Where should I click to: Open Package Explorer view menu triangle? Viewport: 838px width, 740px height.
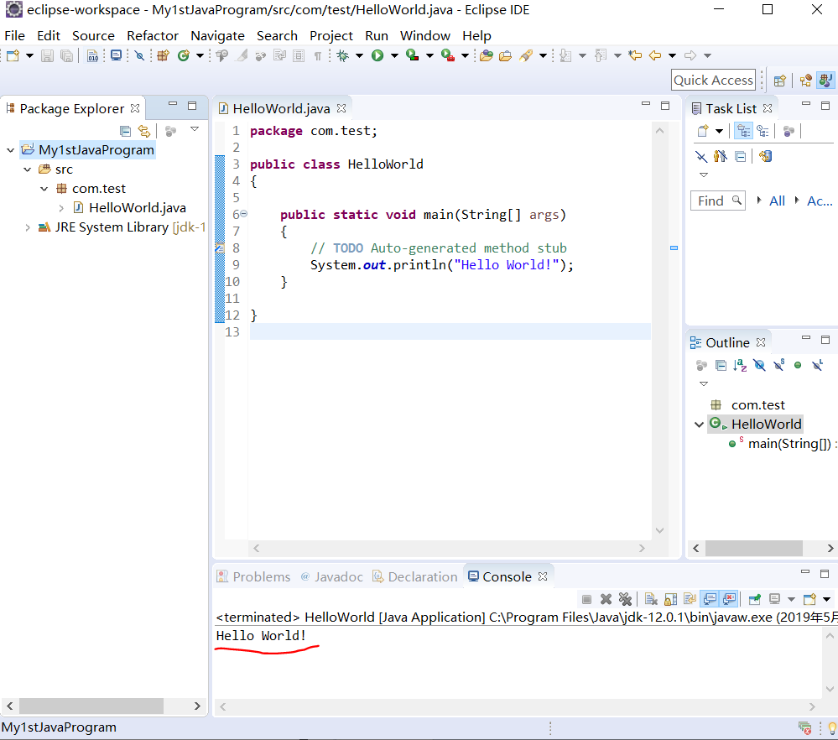click(x=195, y=129)
